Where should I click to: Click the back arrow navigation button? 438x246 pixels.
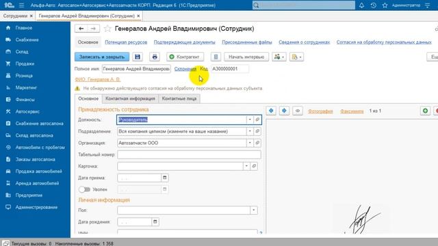click(81, 29)
